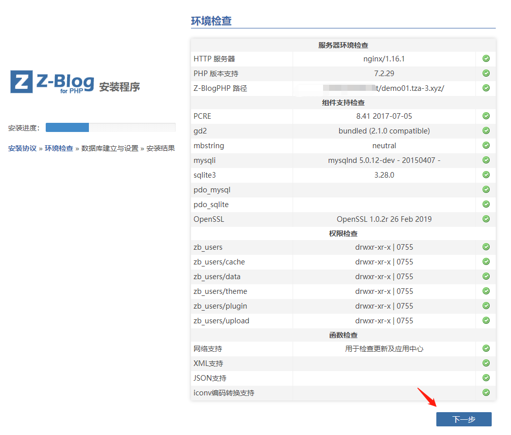Select the demo01.tza-3.xyz path value

(410, 88)
